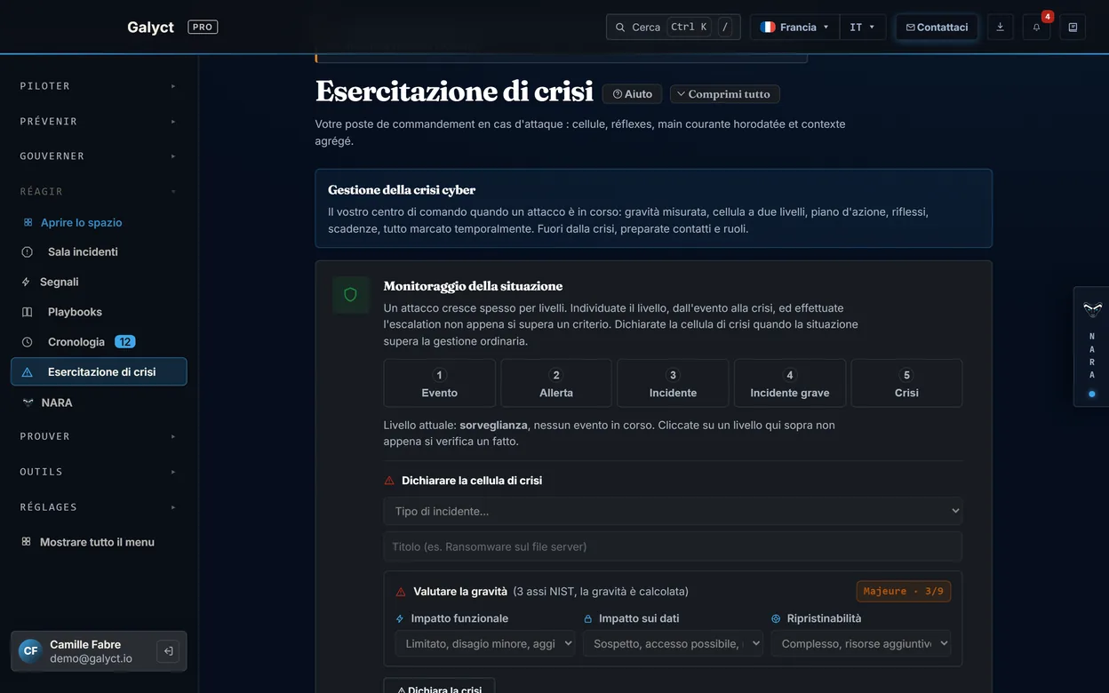Image resolution: width=1109 pixels, height=693 pixels.
Task: Open the NARA assistant side panel
Action: pos(1092,346)
